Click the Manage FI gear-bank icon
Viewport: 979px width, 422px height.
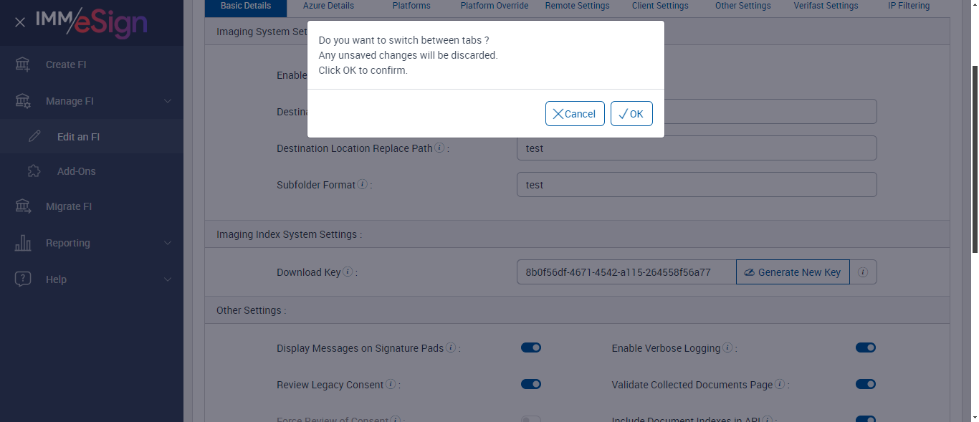pyautogui.click(x=23, y=101)
